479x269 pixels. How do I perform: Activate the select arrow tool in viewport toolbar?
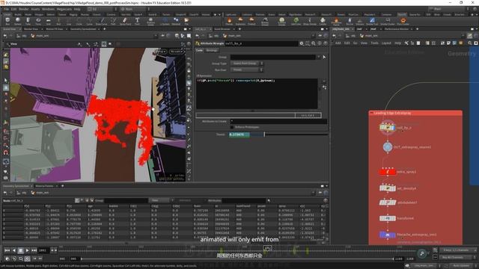6,80
